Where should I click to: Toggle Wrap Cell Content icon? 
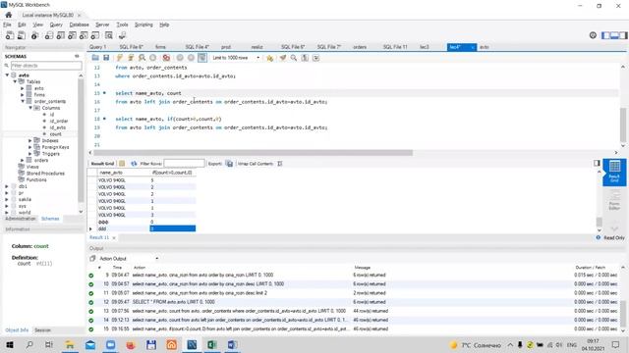tap(280, 164)
